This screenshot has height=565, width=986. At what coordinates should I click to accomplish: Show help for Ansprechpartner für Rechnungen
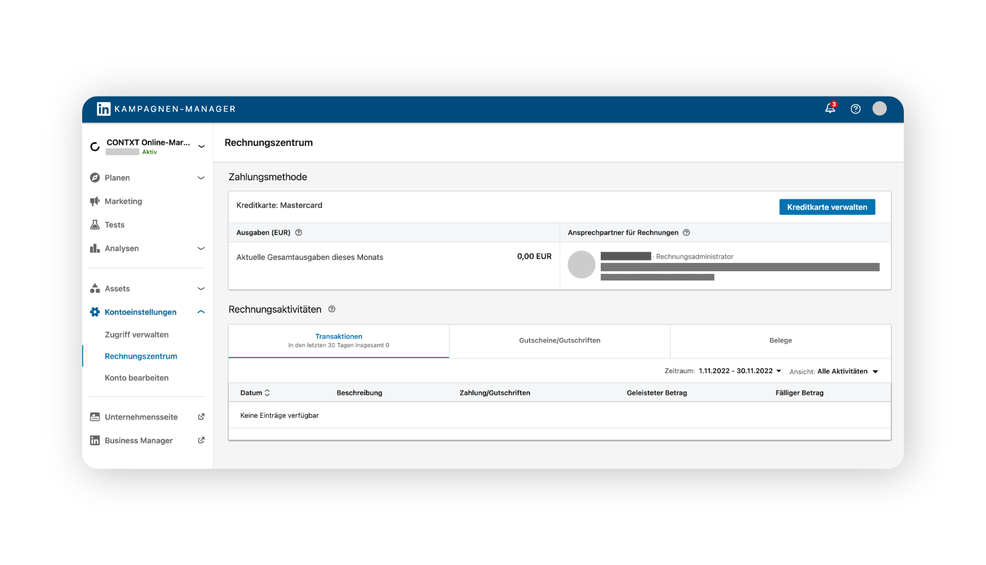pyautogui.click(x=686, y=233)
